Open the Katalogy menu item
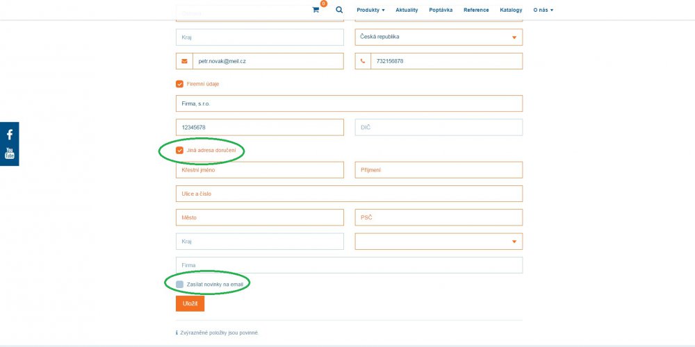Image resolution: width=695 pixels, height=347 pixels. pos(511,10)
